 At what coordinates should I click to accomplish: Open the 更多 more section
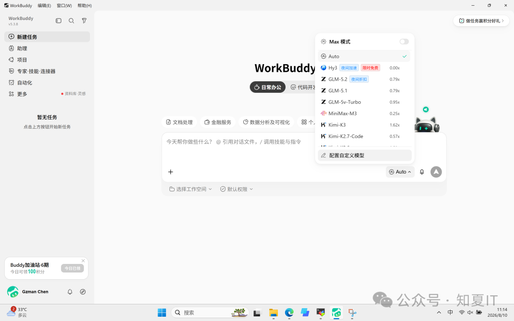click(47, 94)
